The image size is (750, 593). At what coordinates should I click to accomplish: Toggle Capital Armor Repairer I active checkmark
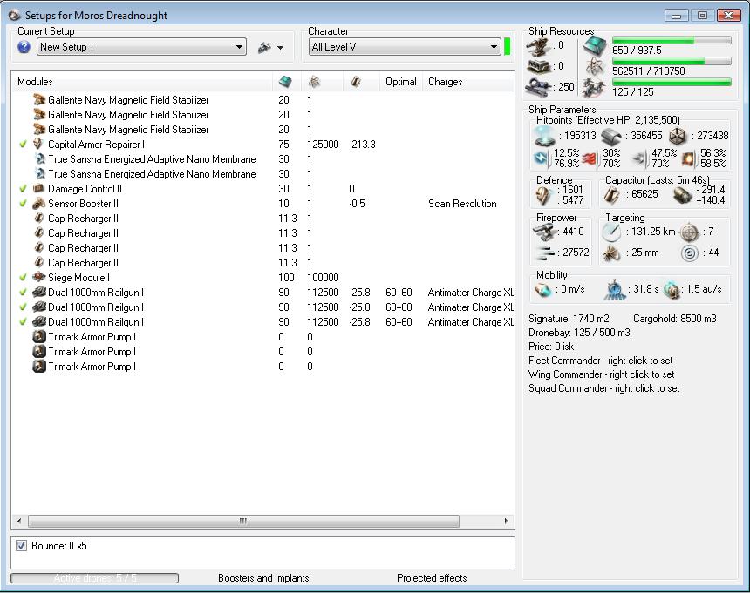click(x=23, y=145)
